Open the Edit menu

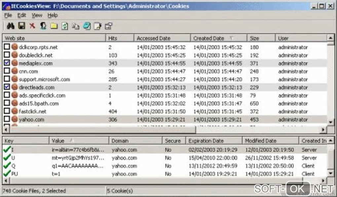point(21,15)
